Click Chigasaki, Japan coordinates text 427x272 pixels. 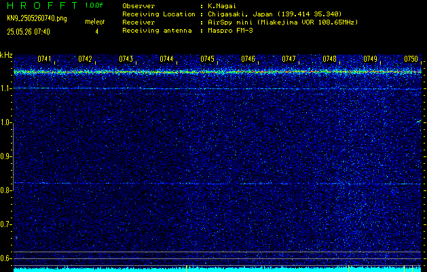click(x=275, y=14)
